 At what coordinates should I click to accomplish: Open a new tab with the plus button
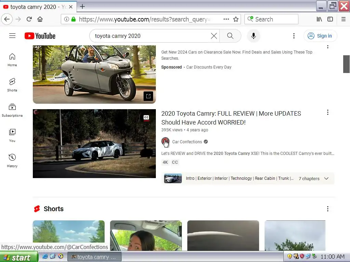pos(82,7)
